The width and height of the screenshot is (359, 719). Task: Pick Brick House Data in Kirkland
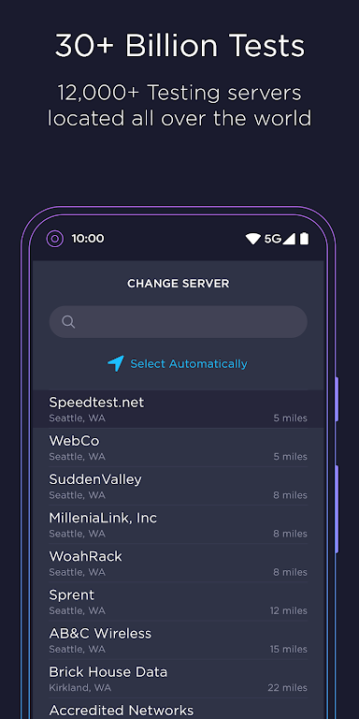coord(179,679)
